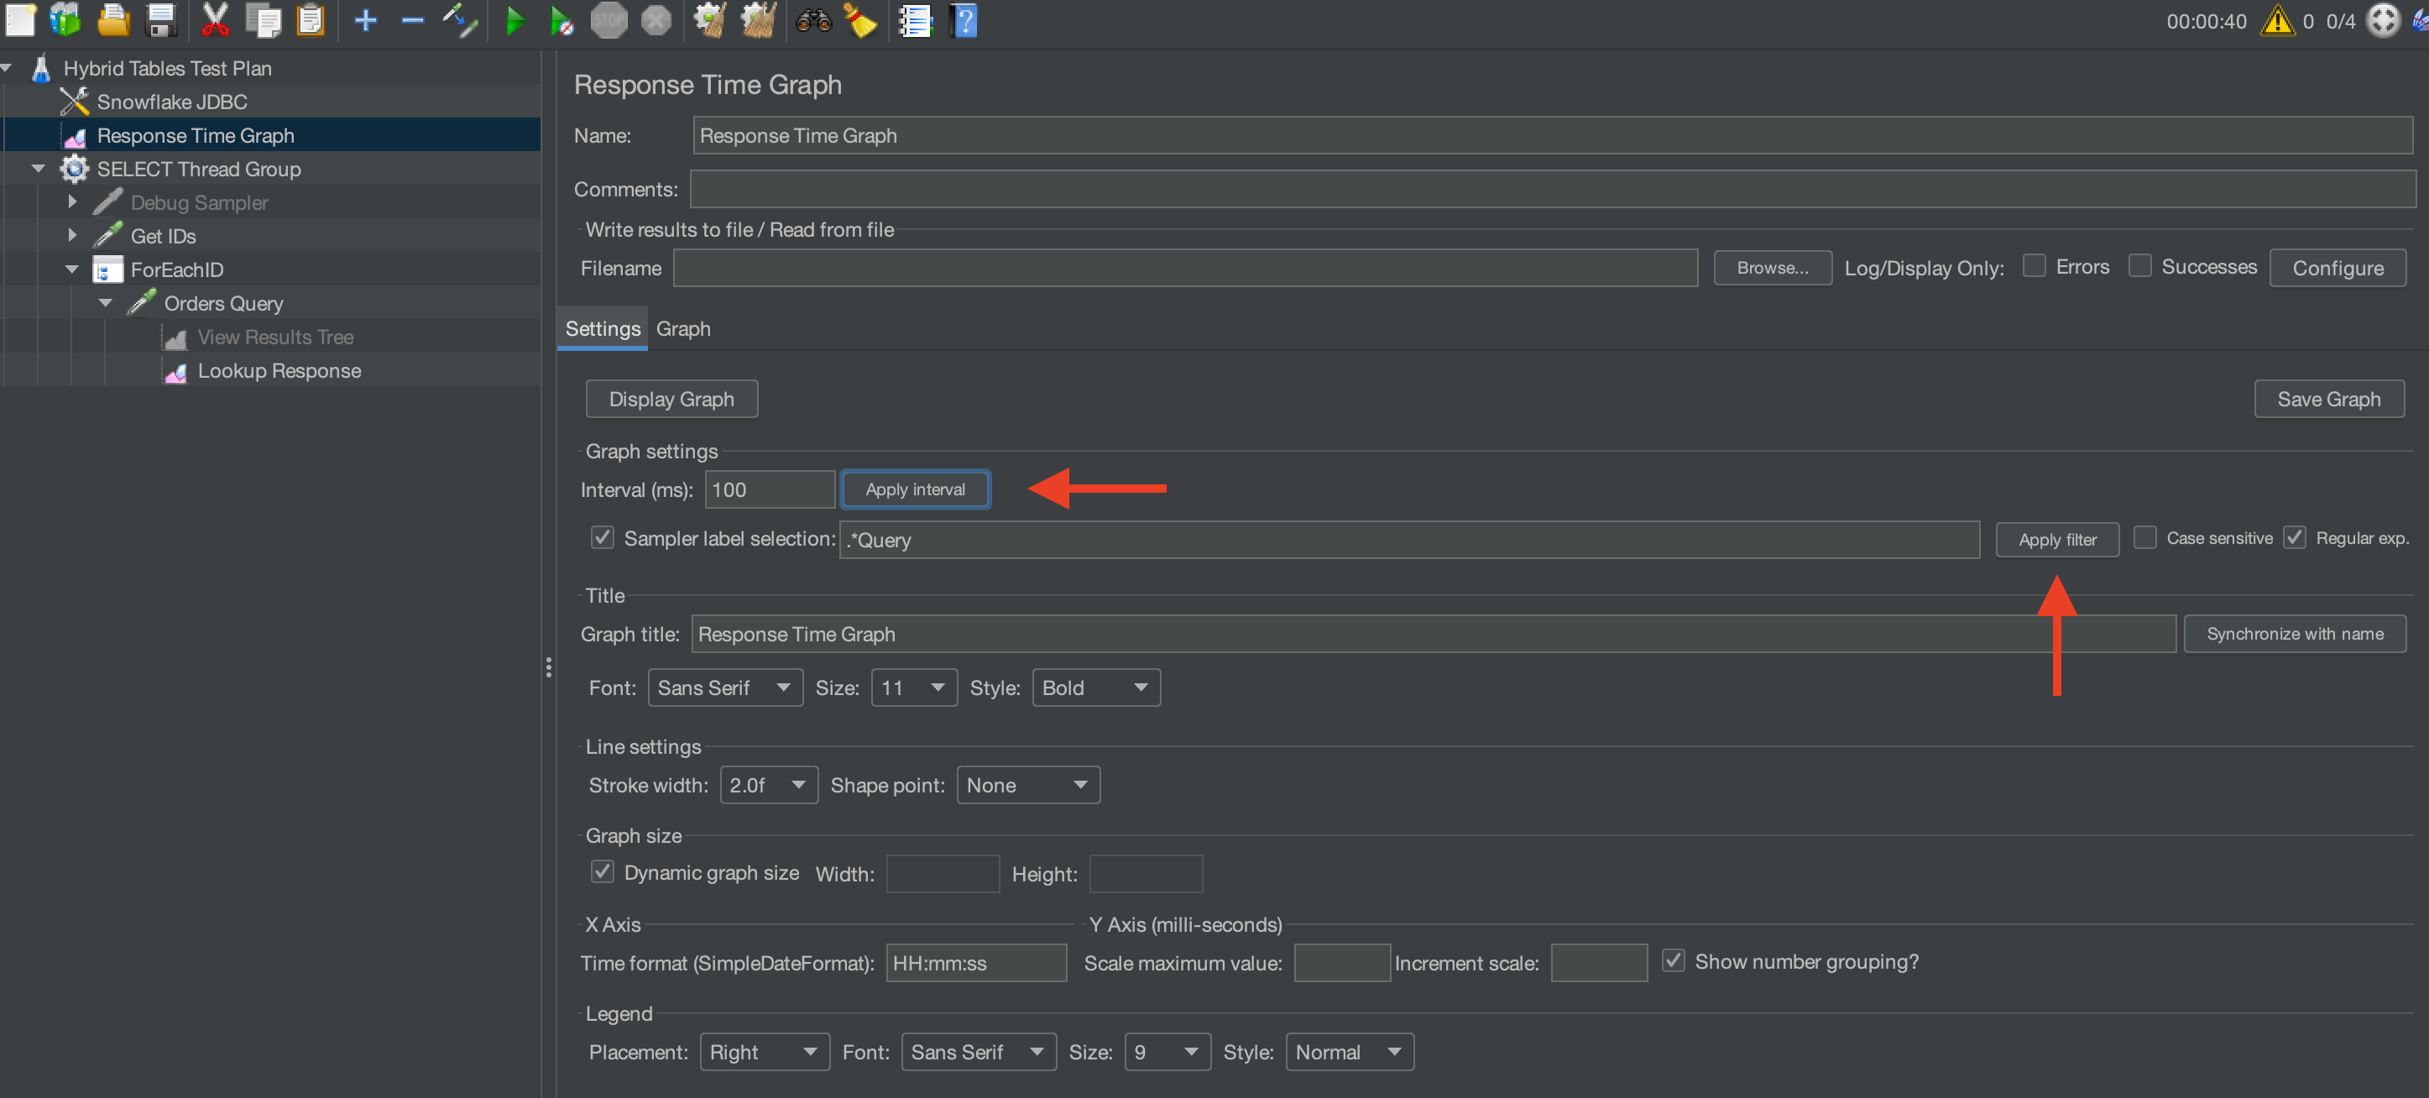
Task: Select Lookup Response in the tree
Action: click(279, 371)
